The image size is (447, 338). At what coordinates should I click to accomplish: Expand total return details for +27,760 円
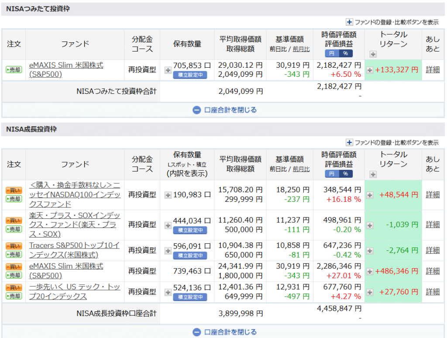coord(370,292)
